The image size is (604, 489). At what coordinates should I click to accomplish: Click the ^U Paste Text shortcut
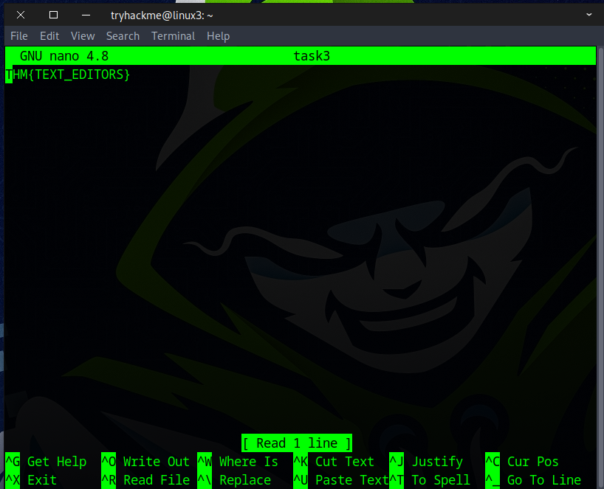tap(341, 480)
